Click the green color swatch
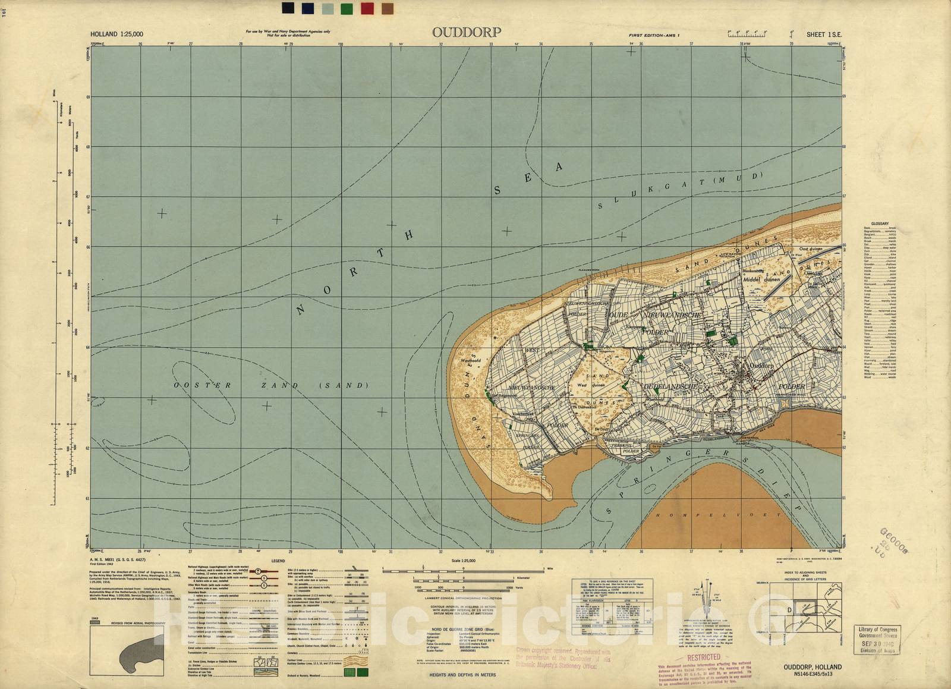The image size is (951, 689). click(347, 8)
